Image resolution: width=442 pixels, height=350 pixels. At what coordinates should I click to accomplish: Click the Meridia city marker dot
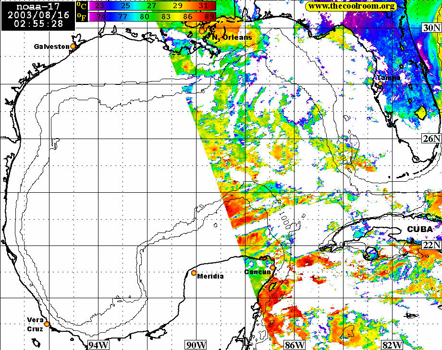[194, 273]
